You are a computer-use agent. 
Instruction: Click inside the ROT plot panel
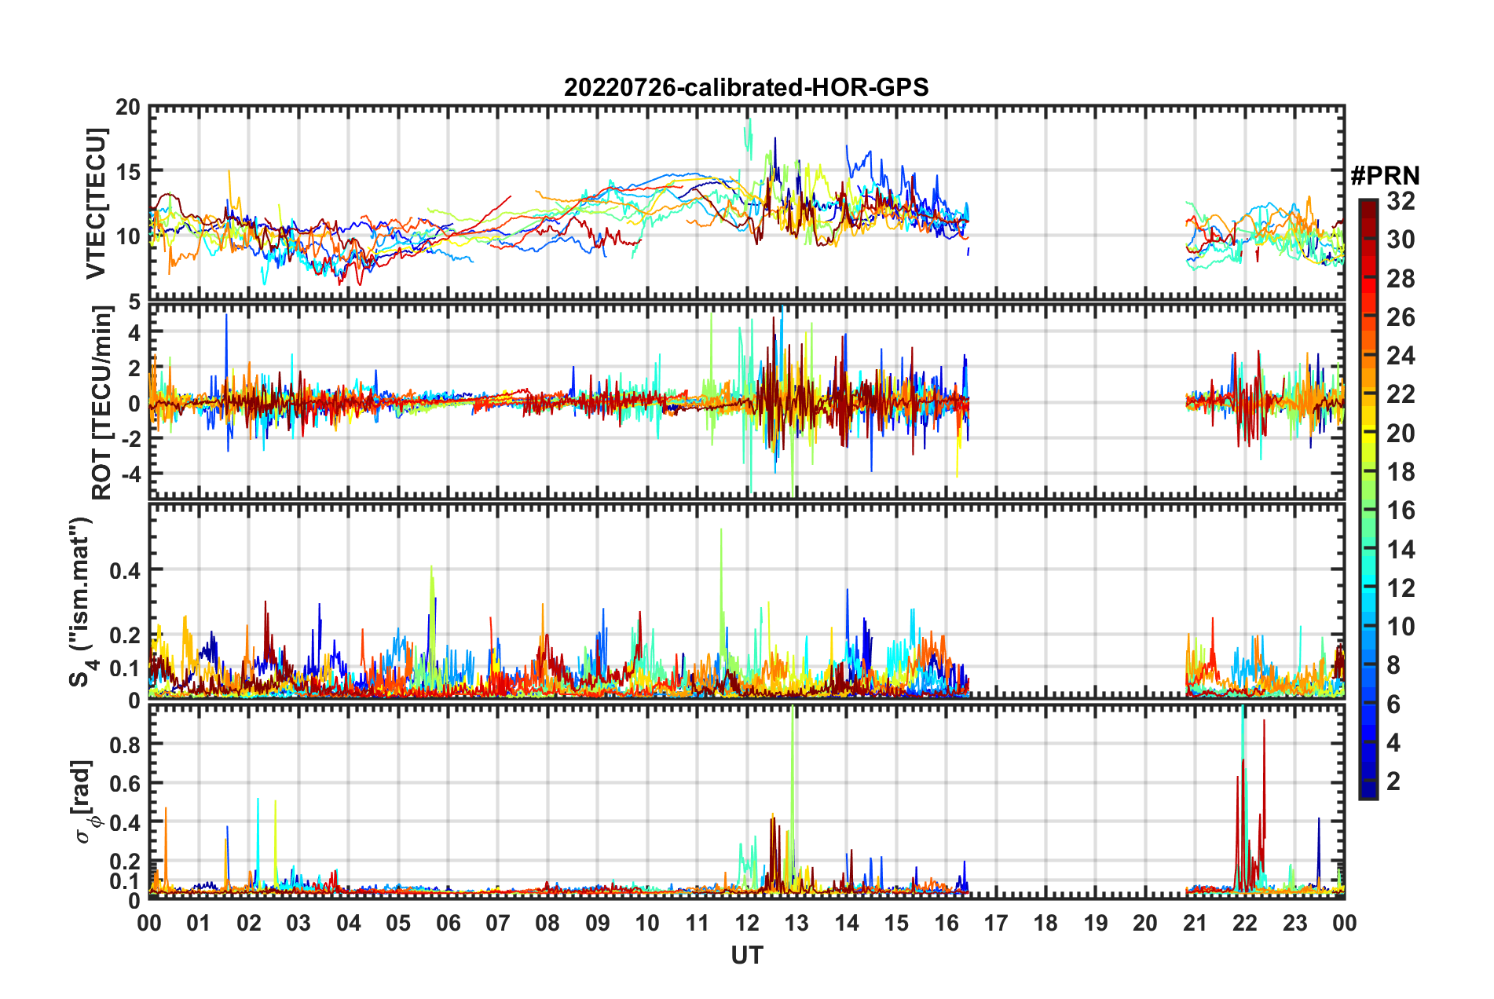[746, 401]
